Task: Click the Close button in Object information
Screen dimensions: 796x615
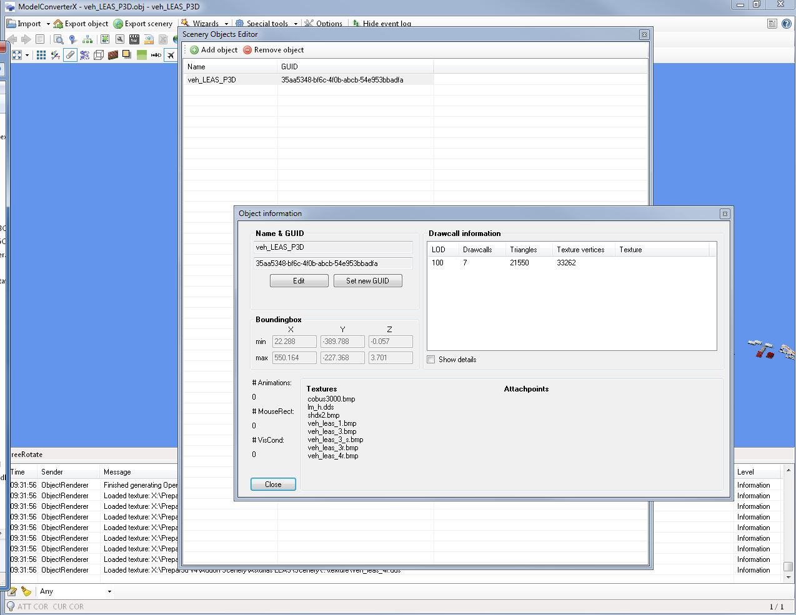Action: pos(273,484)
